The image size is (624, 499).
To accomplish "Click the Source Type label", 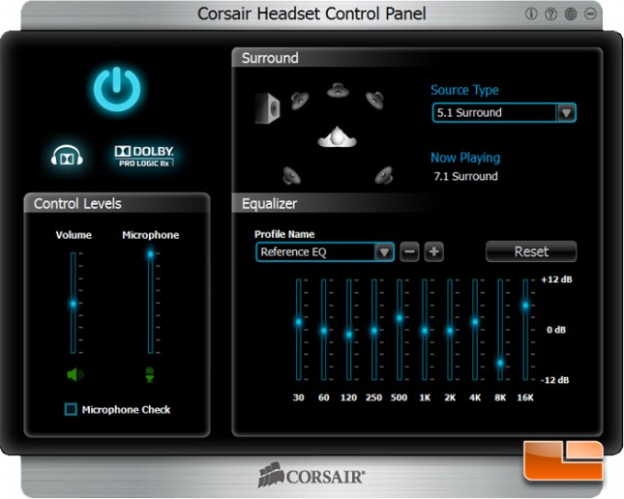I will click(x=464, y=90).
